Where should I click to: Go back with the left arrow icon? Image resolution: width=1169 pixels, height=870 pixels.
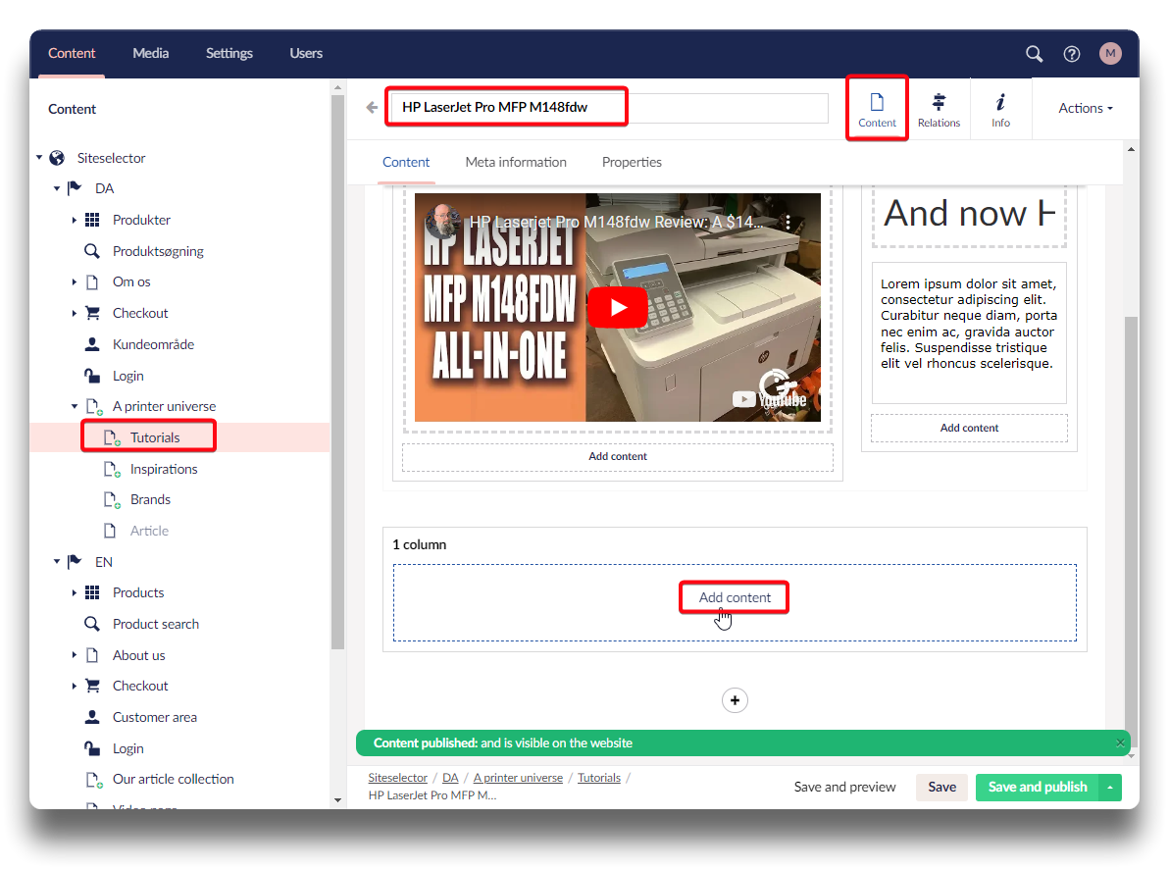(x=372, y=107)
